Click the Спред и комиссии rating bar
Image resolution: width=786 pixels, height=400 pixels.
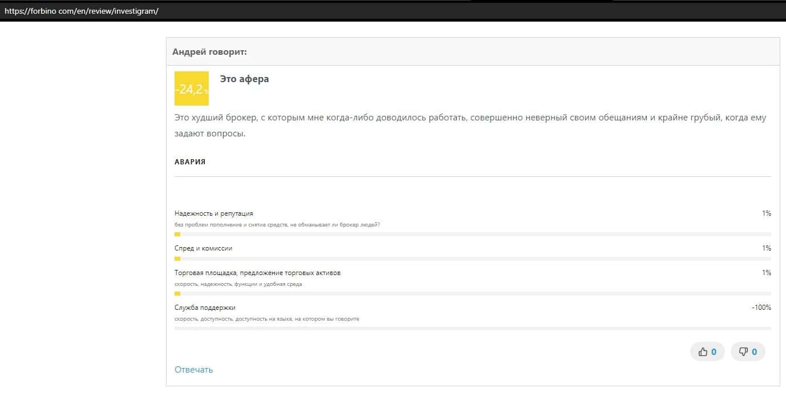point(472,258)
